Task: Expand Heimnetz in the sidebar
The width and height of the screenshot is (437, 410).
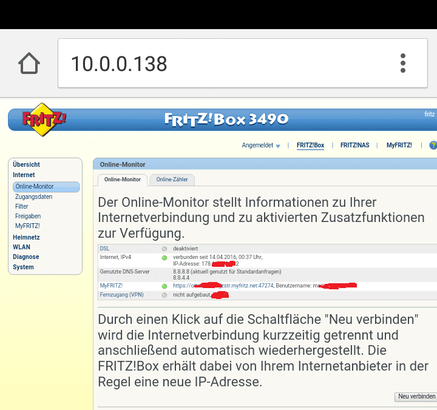Action: [x=26, y=238]
